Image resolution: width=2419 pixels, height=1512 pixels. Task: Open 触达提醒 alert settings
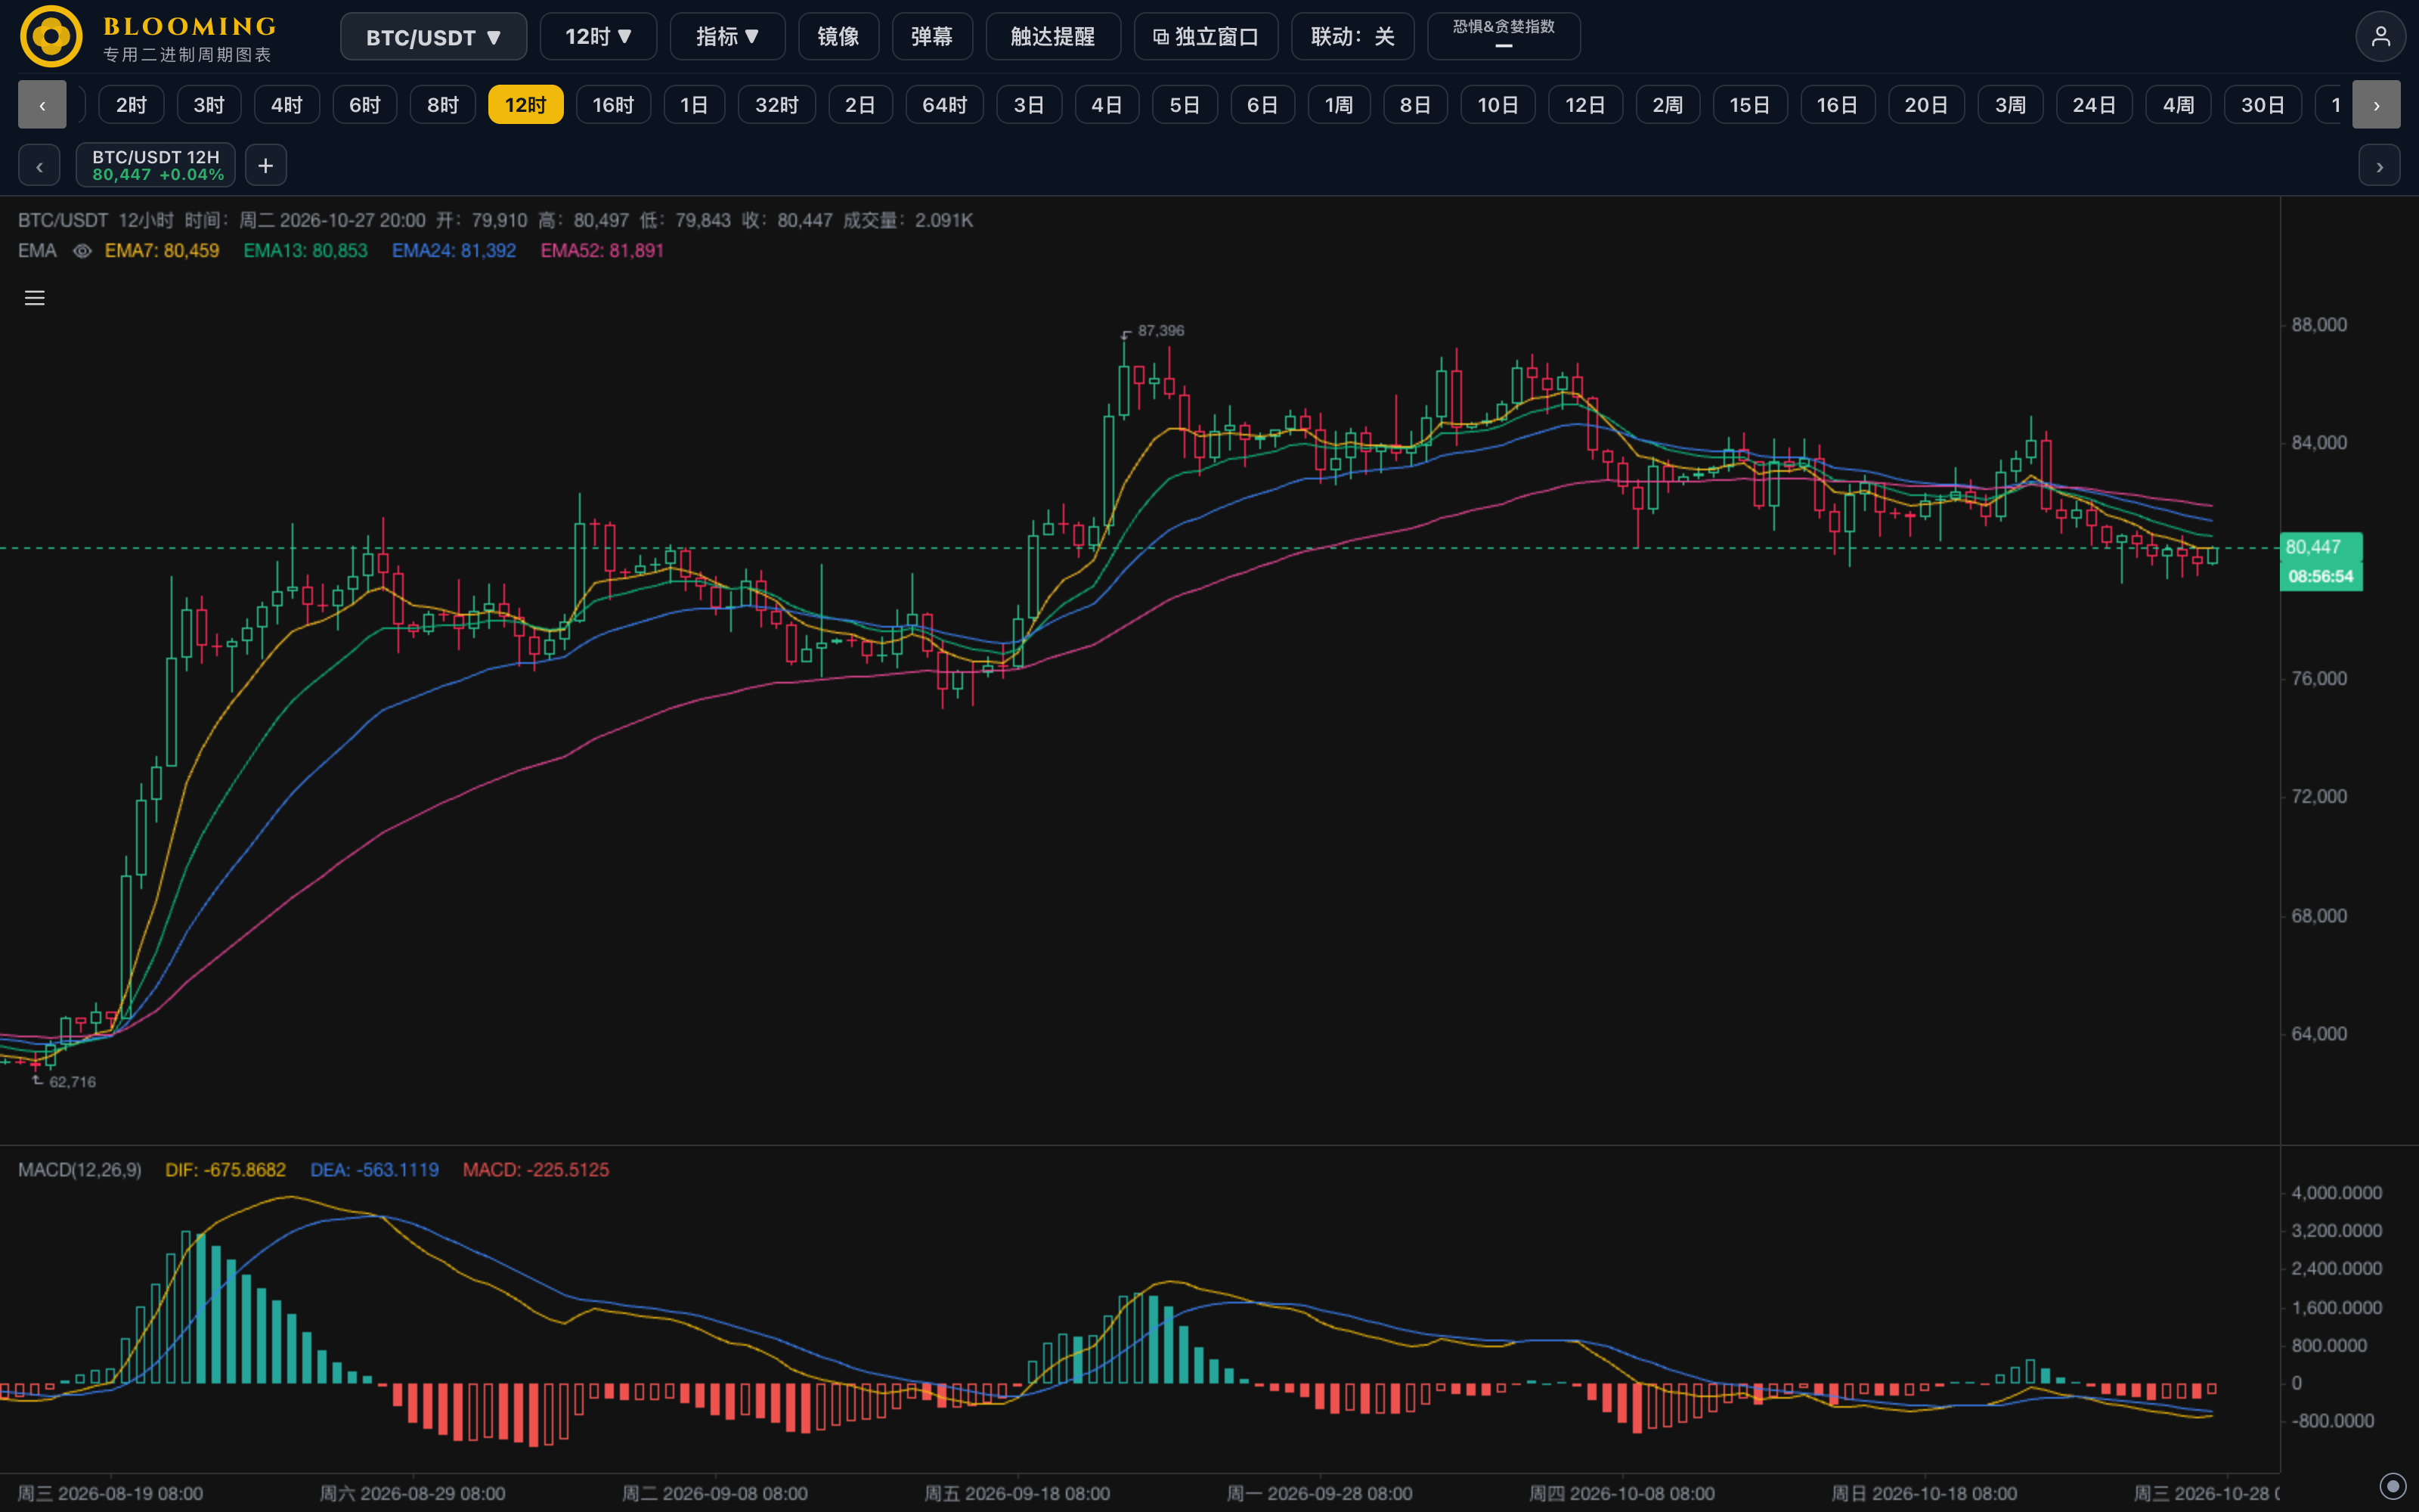pyautogui.click(x=1052, y=37)
